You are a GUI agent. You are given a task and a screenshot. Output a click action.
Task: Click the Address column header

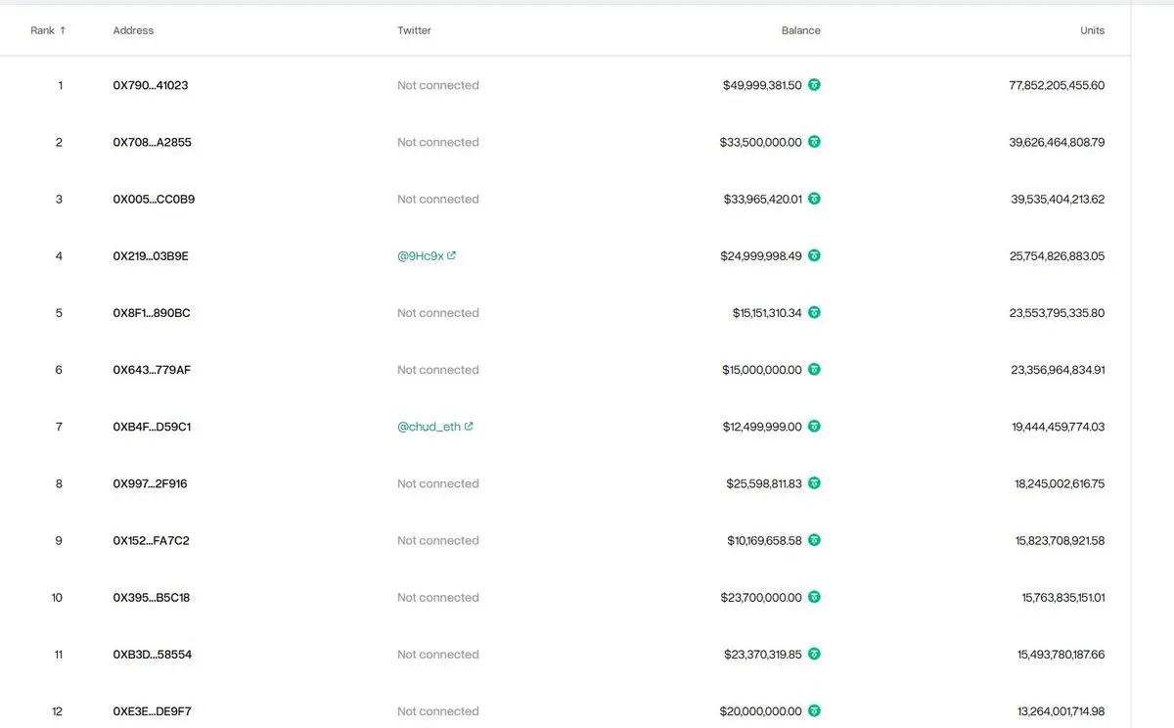pos(133,30)
